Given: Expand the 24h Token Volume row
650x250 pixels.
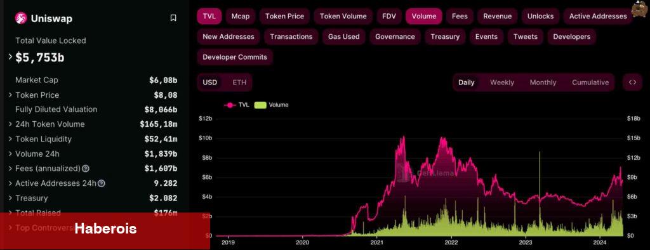Looking at the screenshot, I should [x=10, y=124].
